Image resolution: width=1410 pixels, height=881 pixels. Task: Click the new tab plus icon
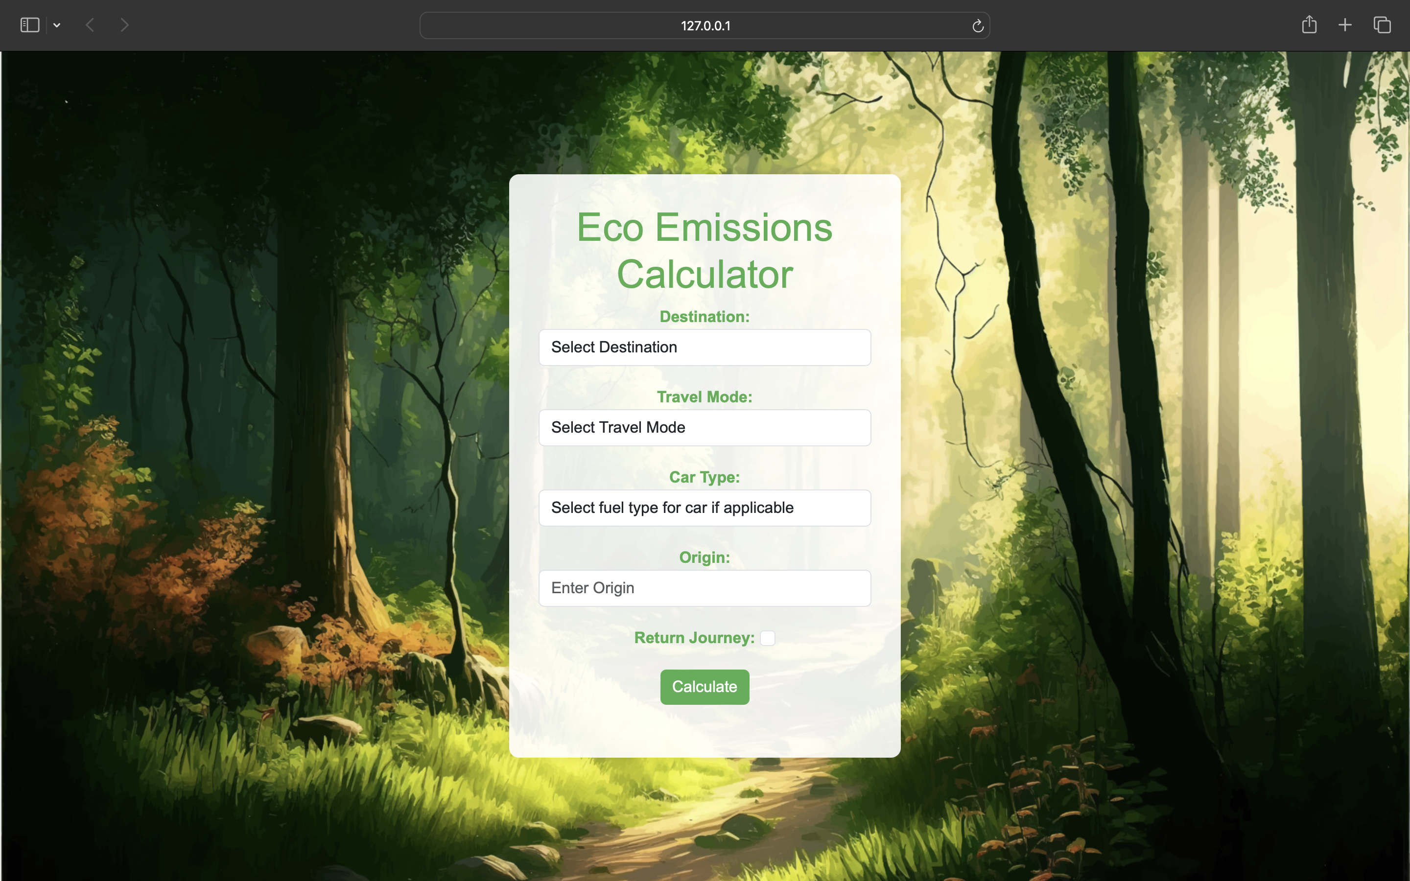coord(1345,24)
